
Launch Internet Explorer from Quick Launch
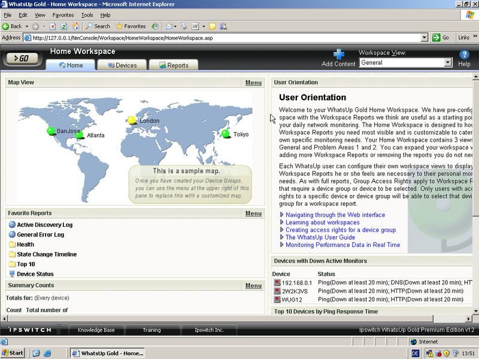47,354
